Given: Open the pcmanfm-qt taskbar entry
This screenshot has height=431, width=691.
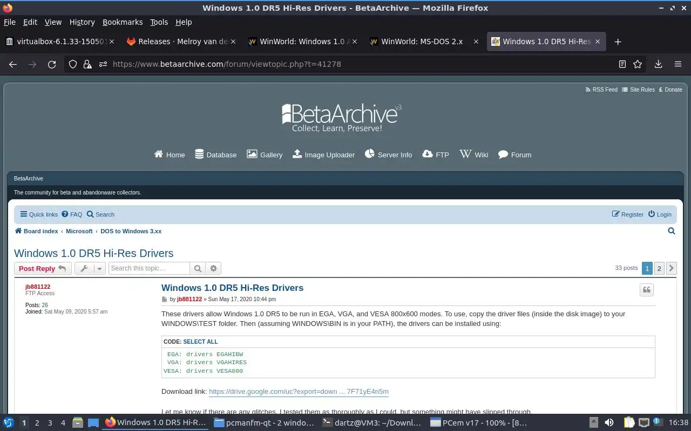Looking at the screenshot, I should [x=263, y=423].
